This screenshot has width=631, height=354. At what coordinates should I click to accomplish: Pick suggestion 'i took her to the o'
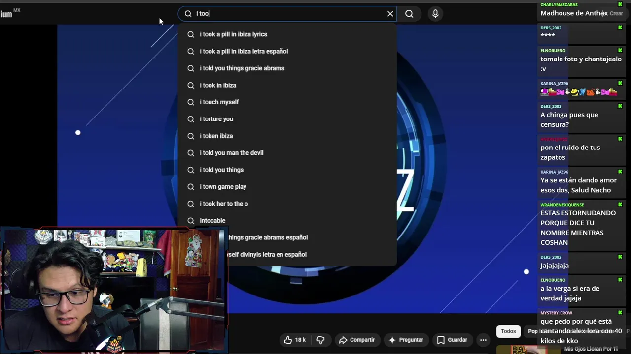(x=287, y=204)
